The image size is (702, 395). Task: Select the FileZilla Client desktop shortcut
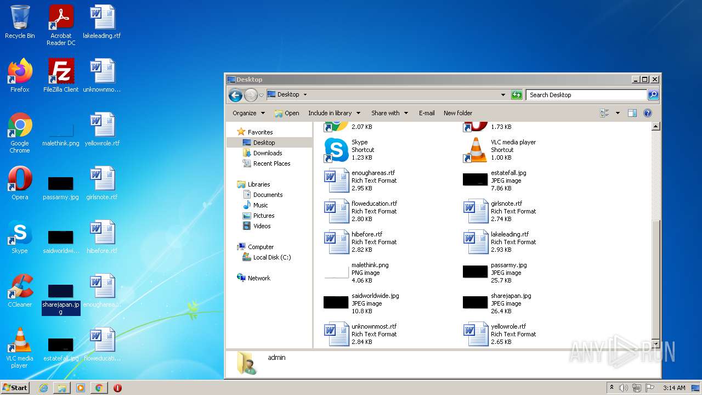(x=61, y=76)
